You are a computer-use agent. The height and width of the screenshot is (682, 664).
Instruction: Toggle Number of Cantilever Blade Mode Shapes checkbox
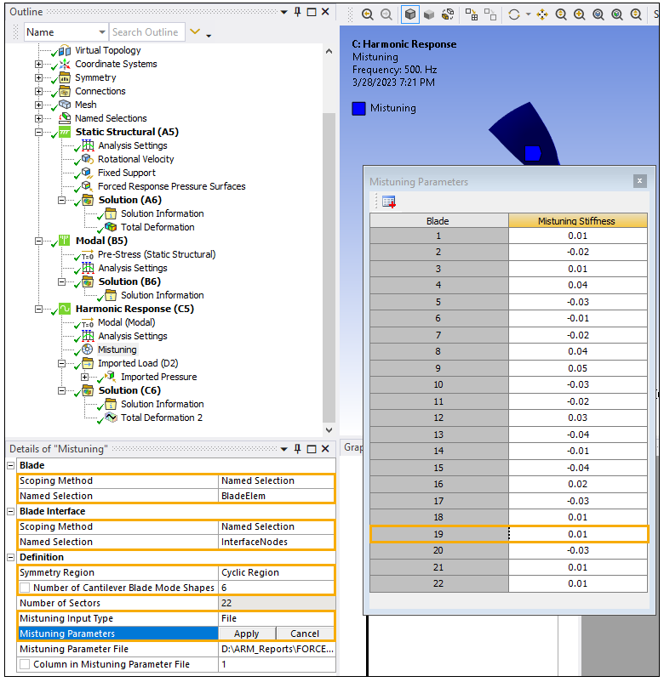click(25, 588)
